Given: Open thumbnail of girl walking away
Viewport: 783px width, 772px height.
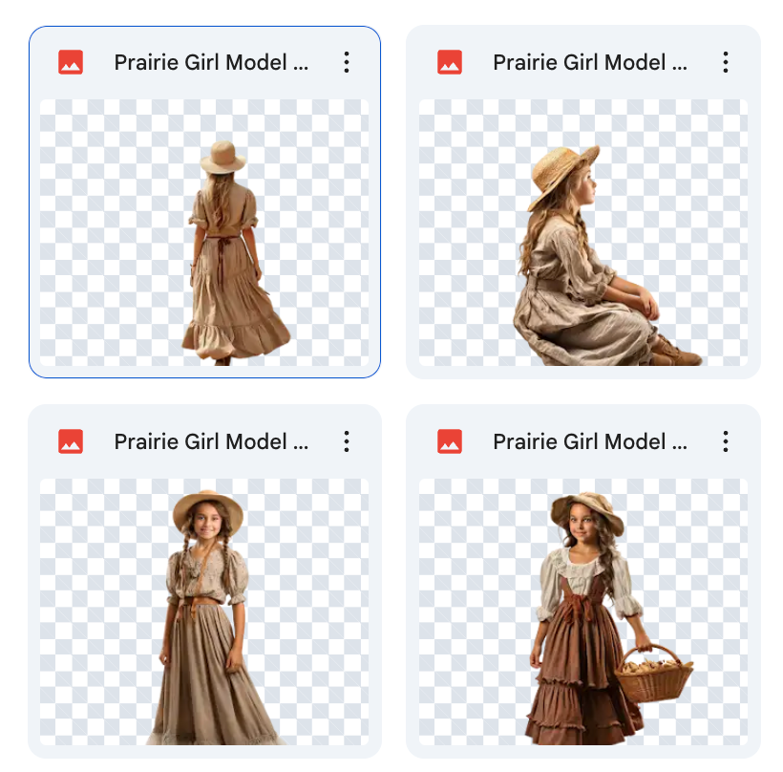Looking at the screenshot, I should click(204, 232).
